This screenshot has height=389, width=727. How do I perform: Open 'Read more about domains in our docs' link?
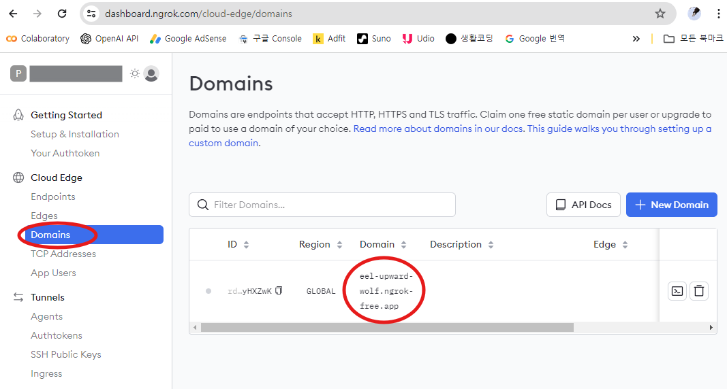click(439, 129)
